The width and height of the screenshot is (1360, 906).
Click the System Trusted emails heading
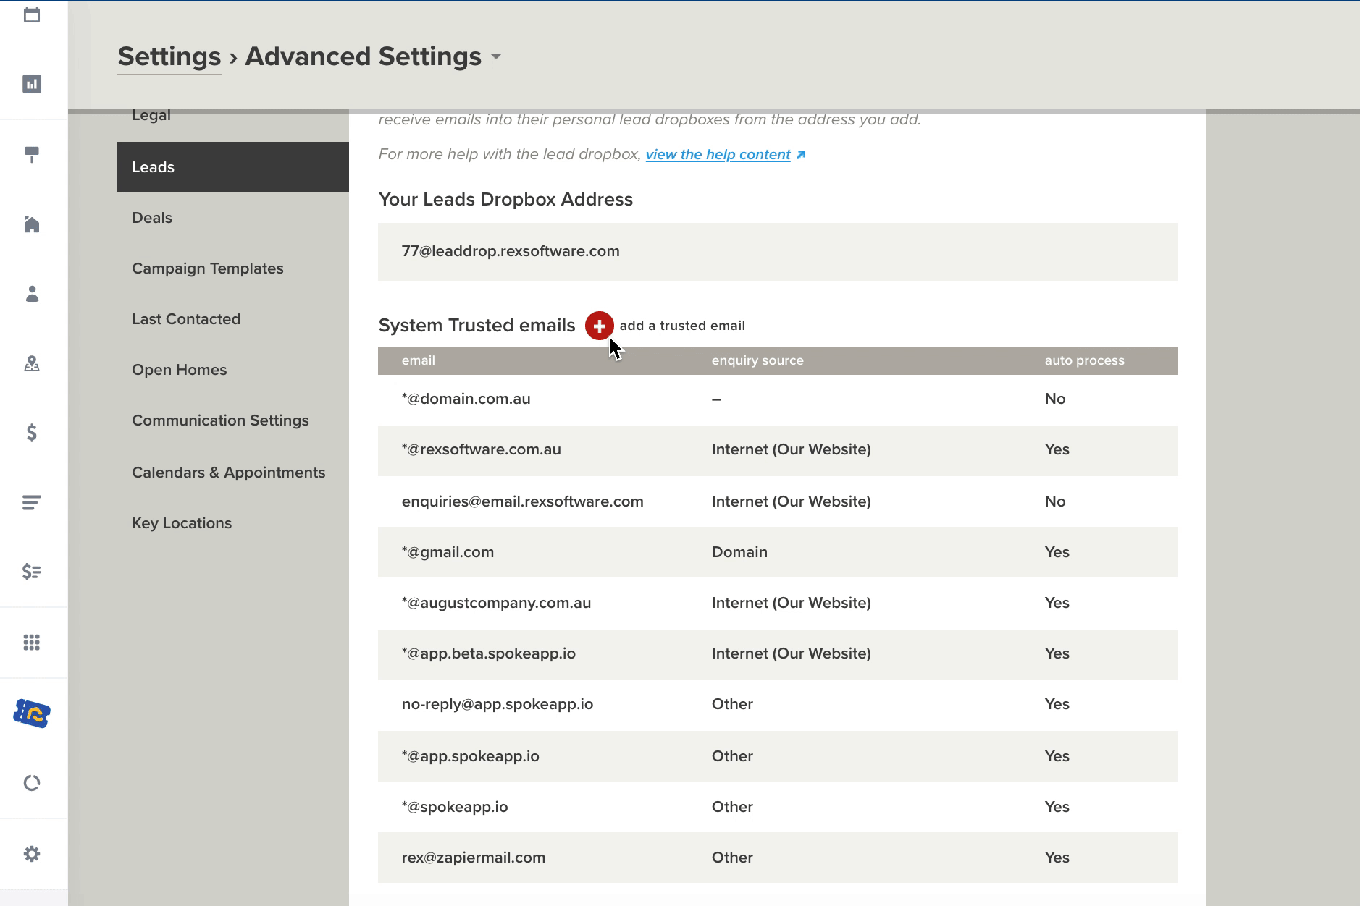click(477, 326)
